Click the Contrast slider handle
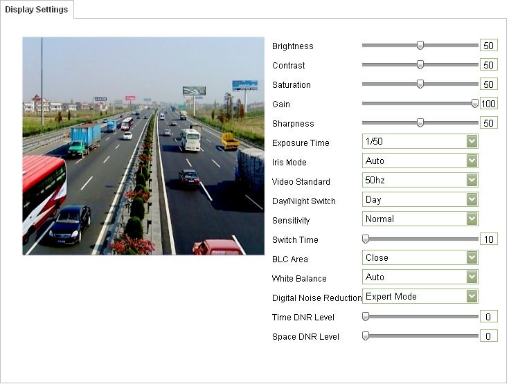 [x=420, y=65]
